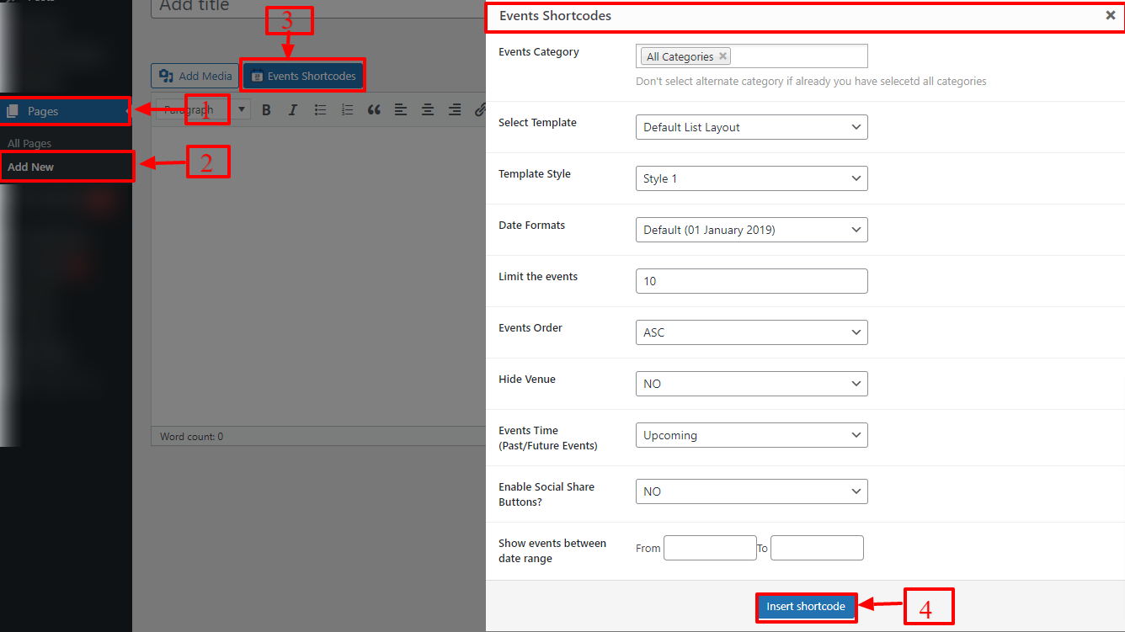Open the Hide Venue dropdown
The width and height of the screenshot is (1125, 632).
(x=751, y=384)
